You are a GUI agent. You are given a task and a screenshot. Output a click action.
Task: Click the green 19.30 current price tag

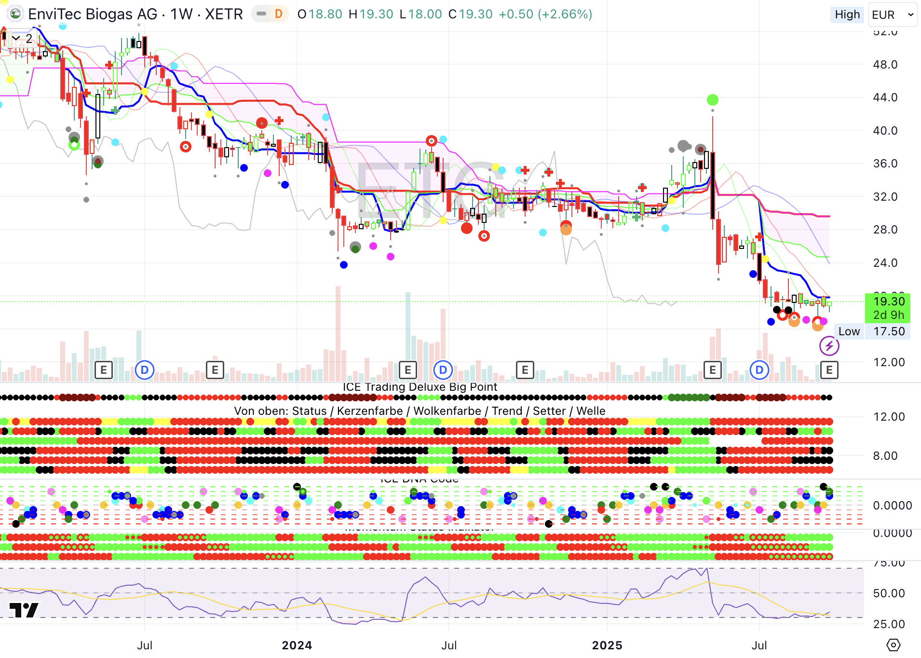pos(888,308)
